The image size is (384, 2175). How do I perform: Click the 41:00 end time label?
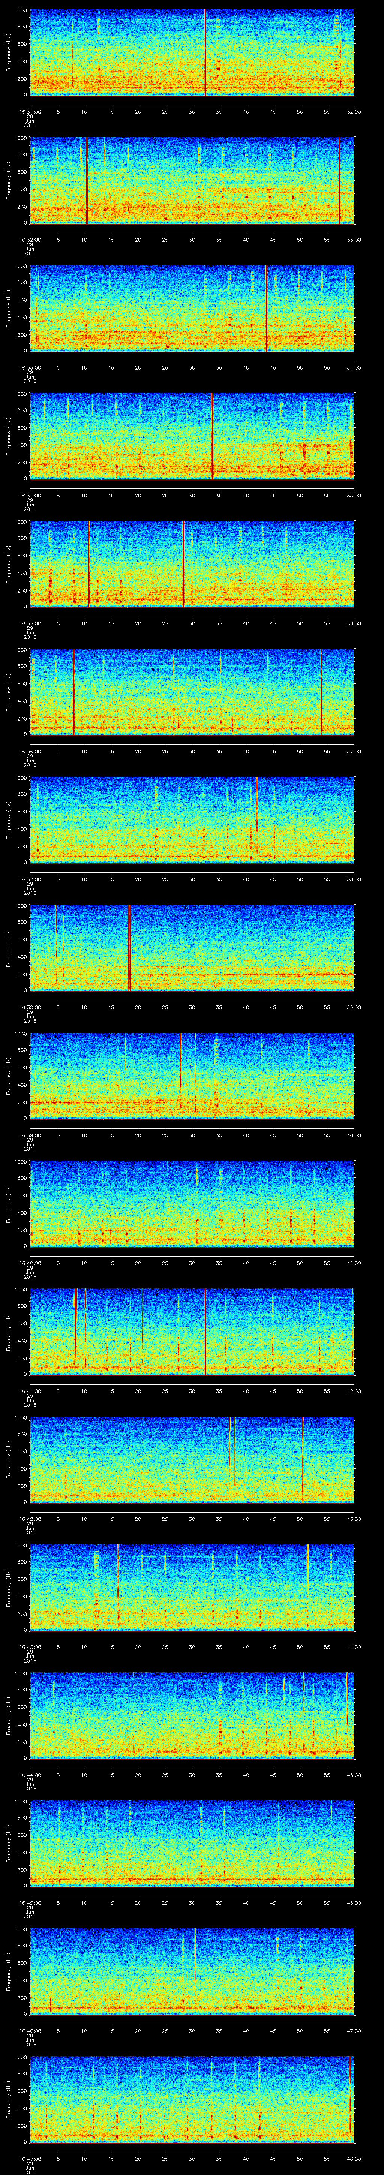tap(354, 1263)
